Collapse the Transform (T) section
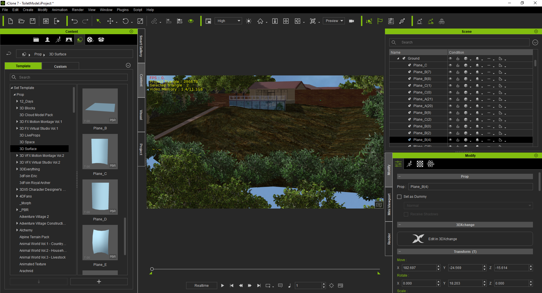The width and height of the screenshot is (542, 293). (x=400, y=251)
